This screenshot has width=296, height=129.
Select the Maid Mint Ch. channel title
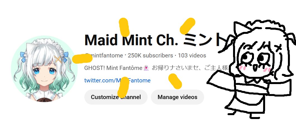click(131, 40)
